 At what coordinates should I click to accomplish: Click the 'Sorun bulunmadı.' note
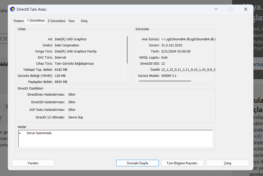(x=39, y=133)
